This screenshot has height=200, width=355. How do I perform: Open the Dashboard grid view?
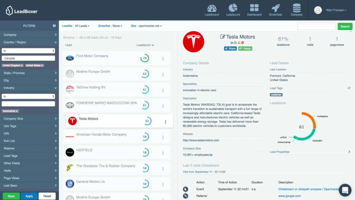point(254,9)
